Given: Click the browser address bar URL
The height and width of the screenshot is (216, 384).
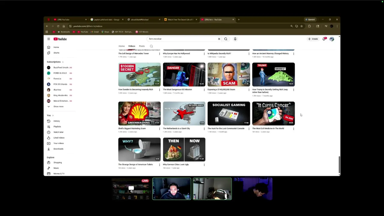Looking at the screenshot, I should (x=88, y=26).
